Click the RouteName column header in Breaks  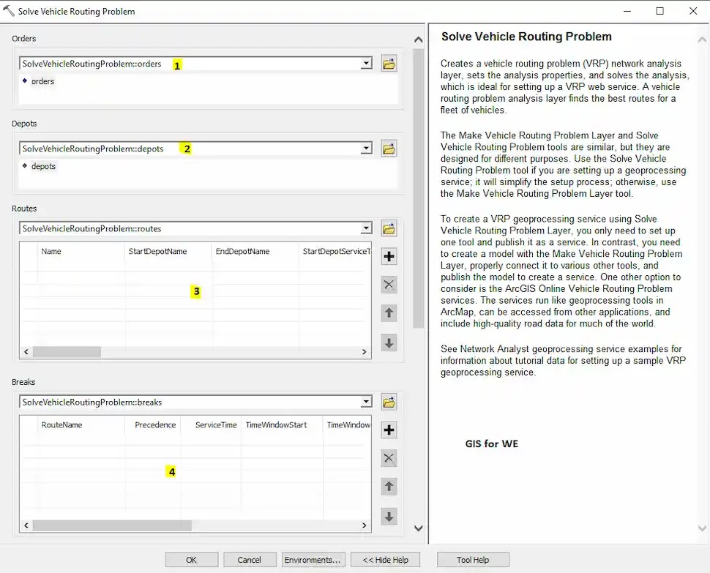[x=81, y=425]
